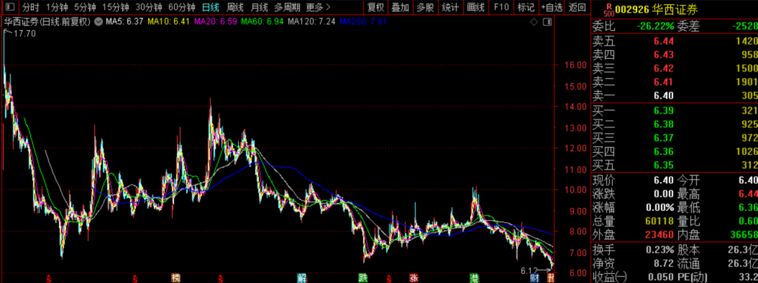Click the MA120: 7.24 indicator label
The height and width of the screenshot is (283, 758).
tap(312, 22)
